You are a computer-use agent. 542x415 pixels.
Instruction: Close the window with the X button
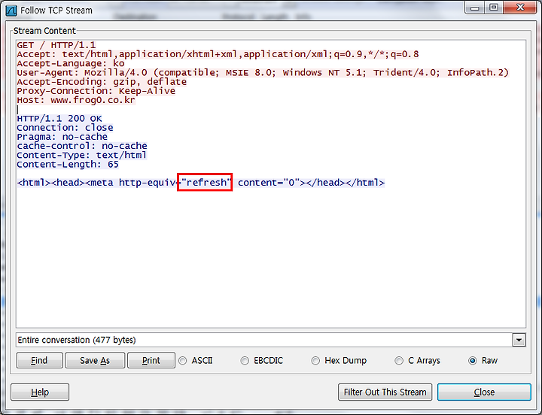coord(520,8)
